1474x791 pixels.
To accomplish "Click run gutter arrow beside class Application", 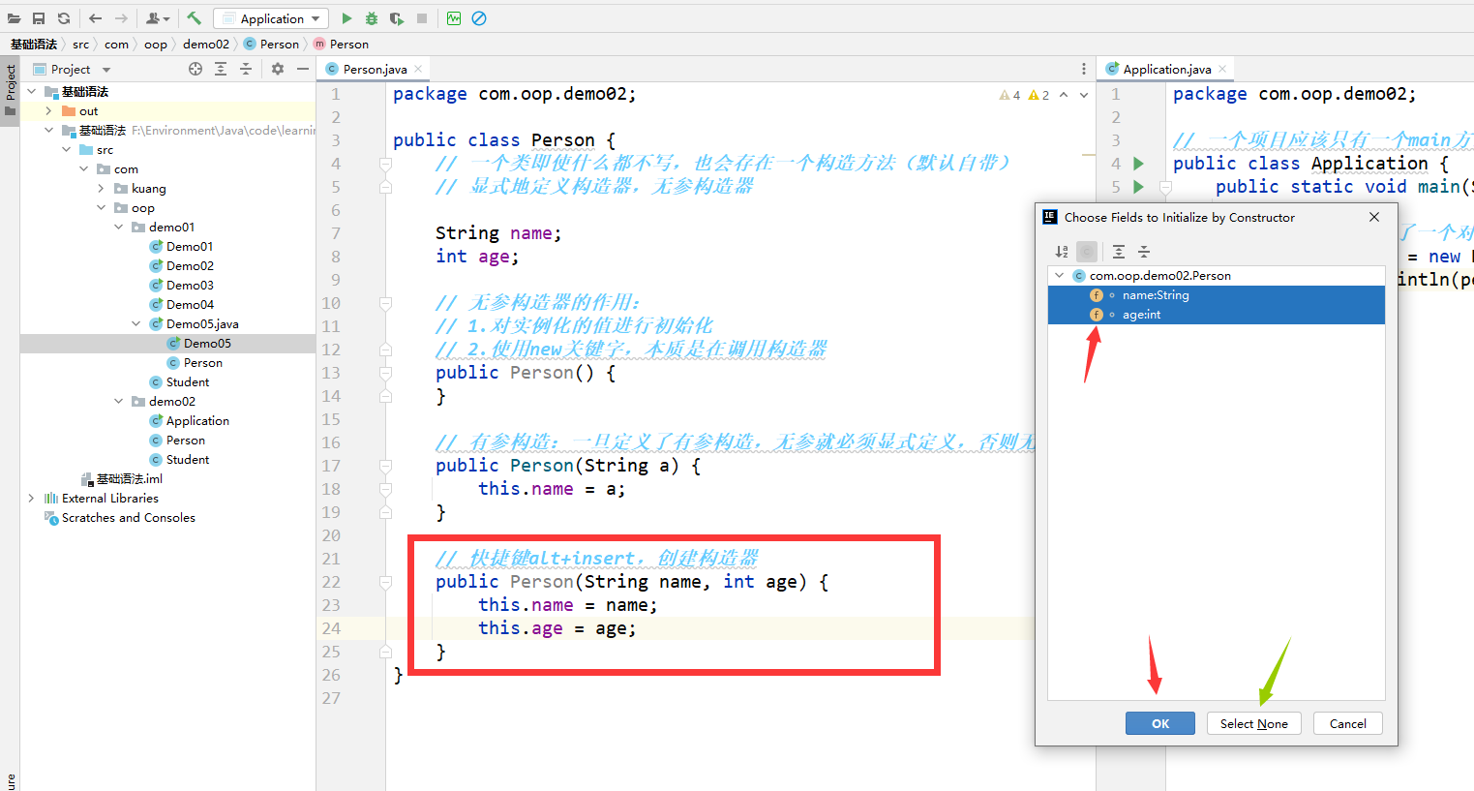I will tap(1138, 164).
